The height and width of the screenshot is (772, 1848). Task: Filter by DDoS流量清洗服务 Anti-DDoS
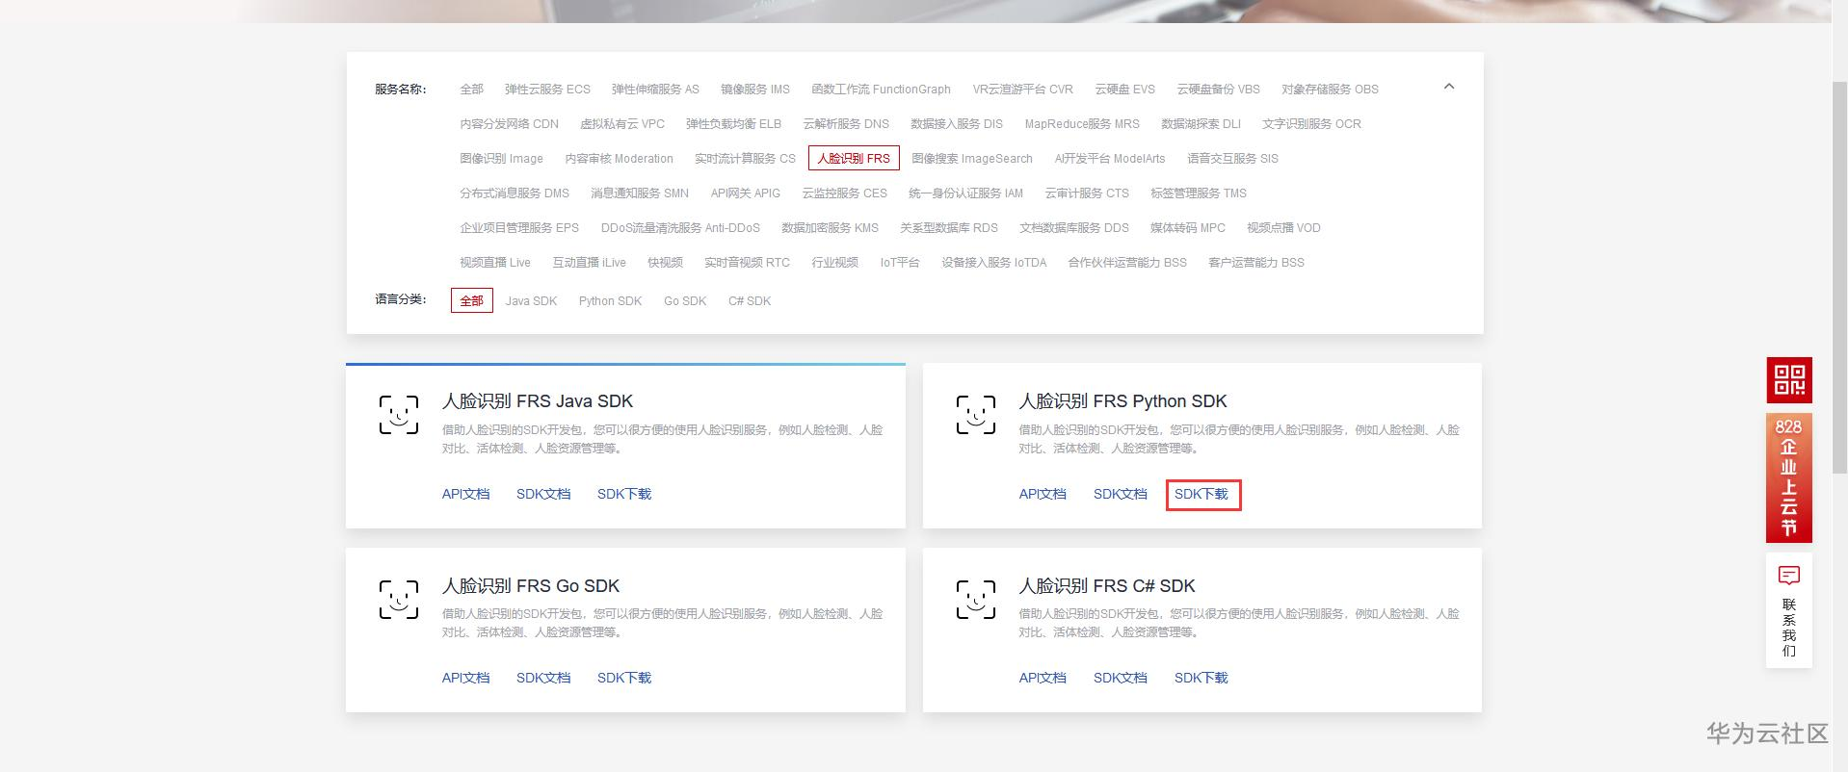click(680, 228)
